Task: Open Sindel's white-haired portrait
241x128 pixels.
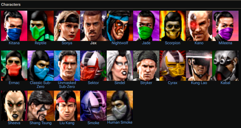Action: [x=120, y=66]
